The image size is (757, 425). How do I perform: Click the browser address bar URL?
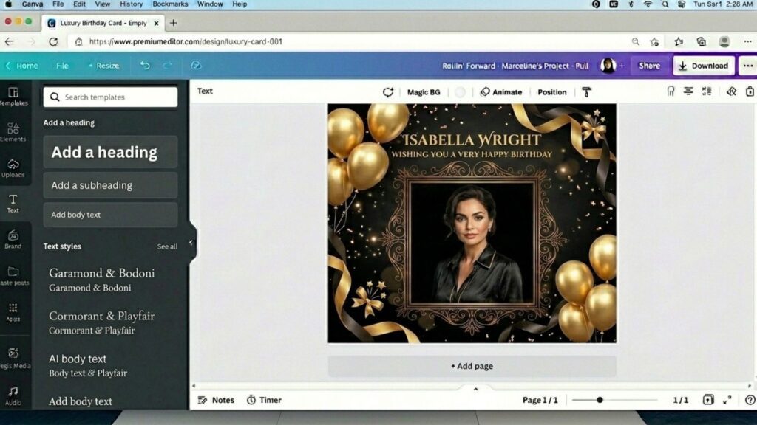click(x=186, y=41)
